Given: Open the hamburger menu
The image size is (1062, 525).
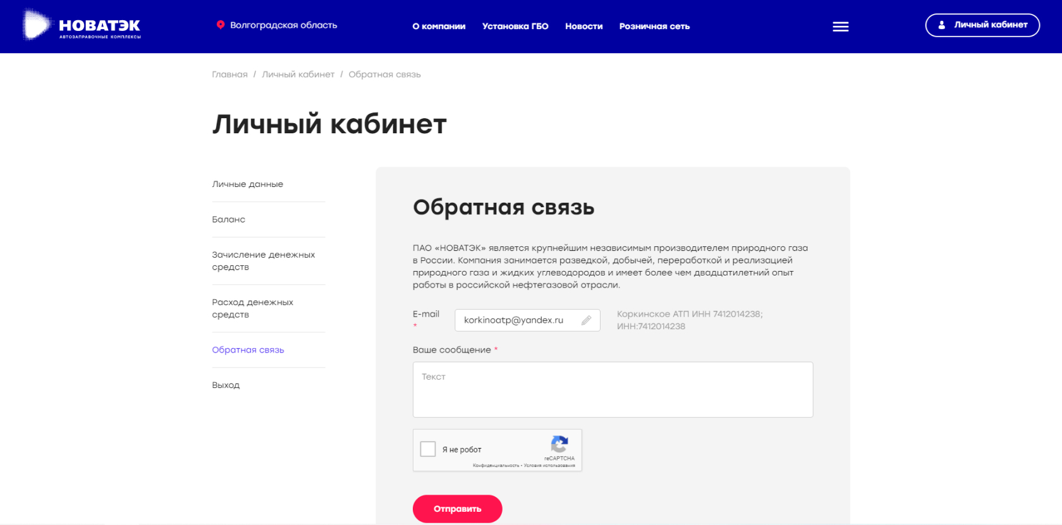Looking at the screenshot, I should click(840, 27).
